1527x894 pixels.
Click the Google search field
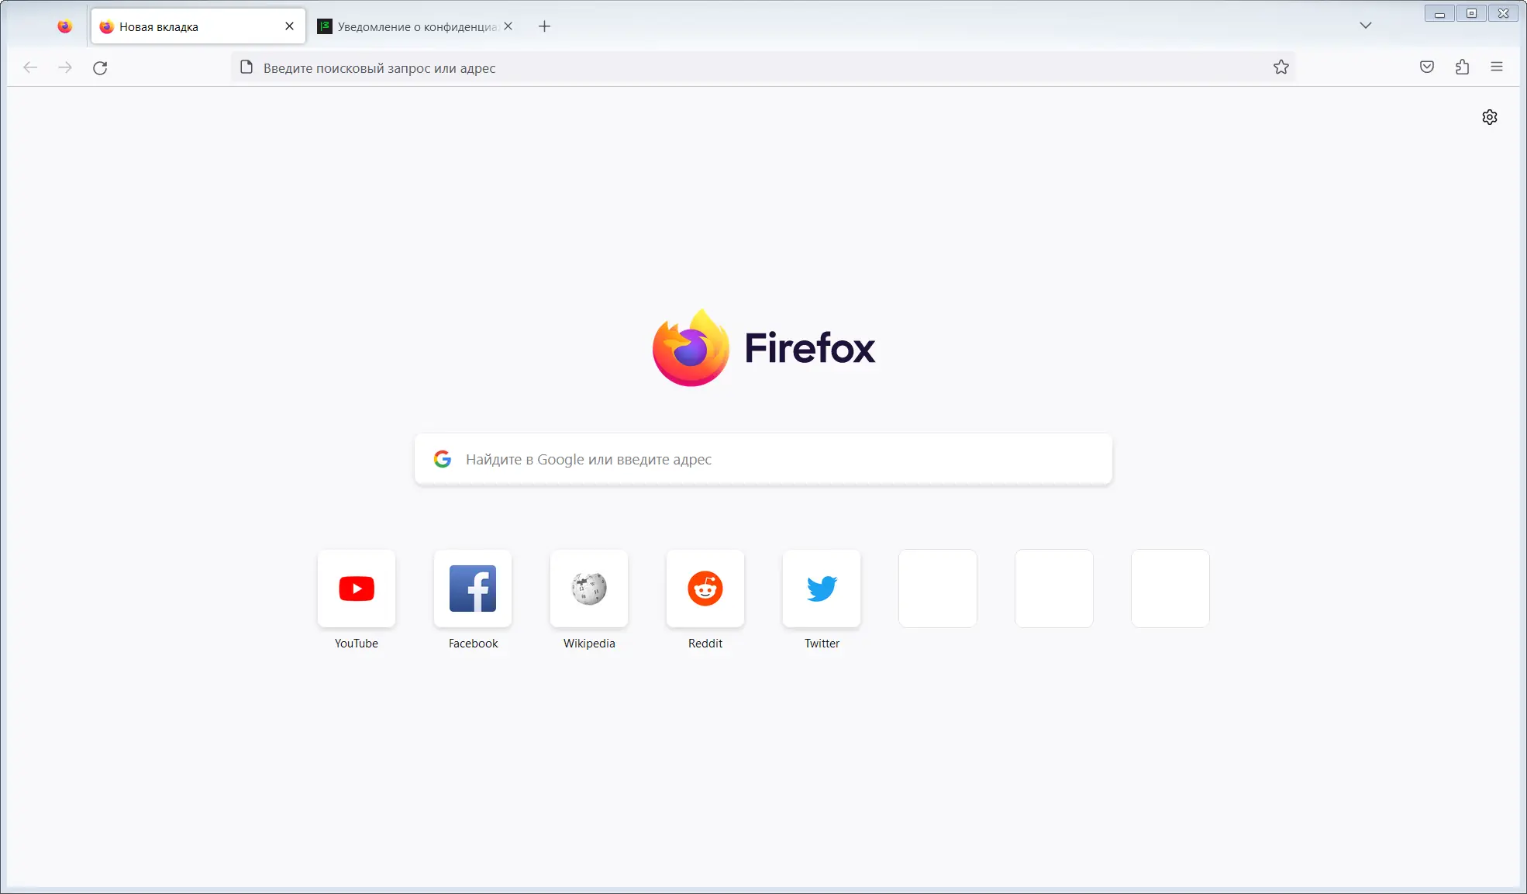(x=763, y=459)
